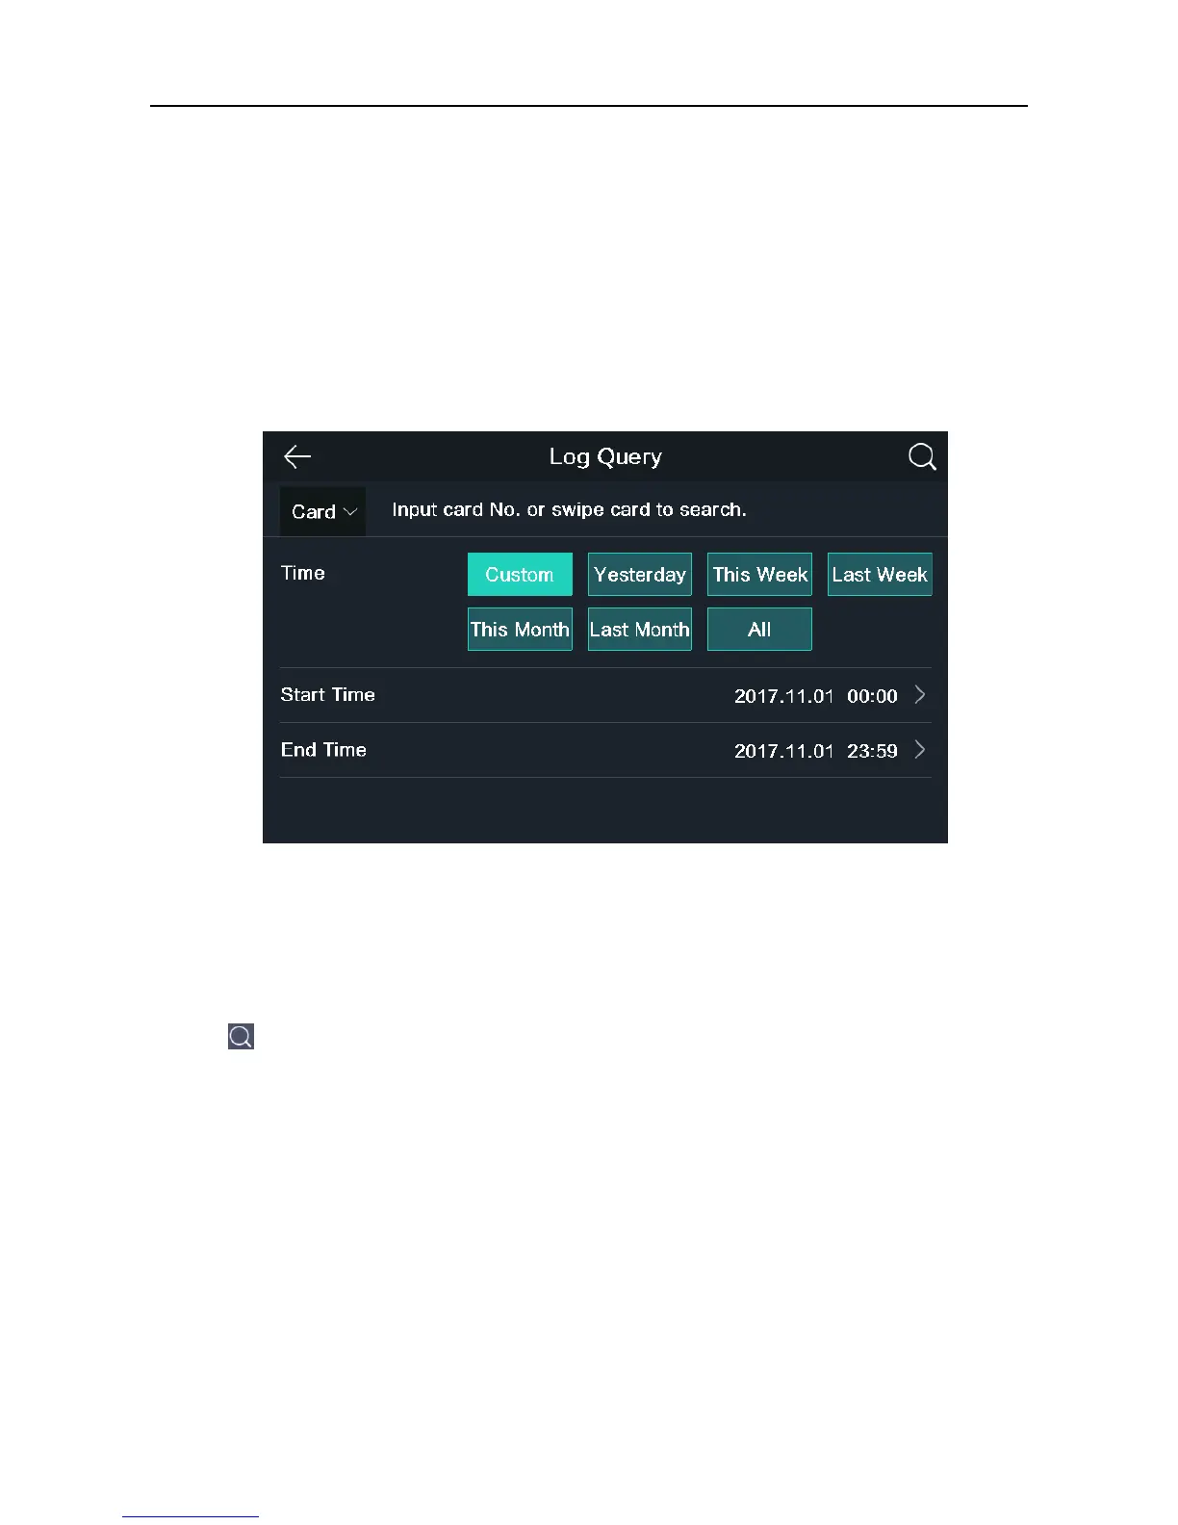The width and height of the screenshot is (1178, 1525).
Task: Open Start Time picker via its chevron
Action: [920, 695]
